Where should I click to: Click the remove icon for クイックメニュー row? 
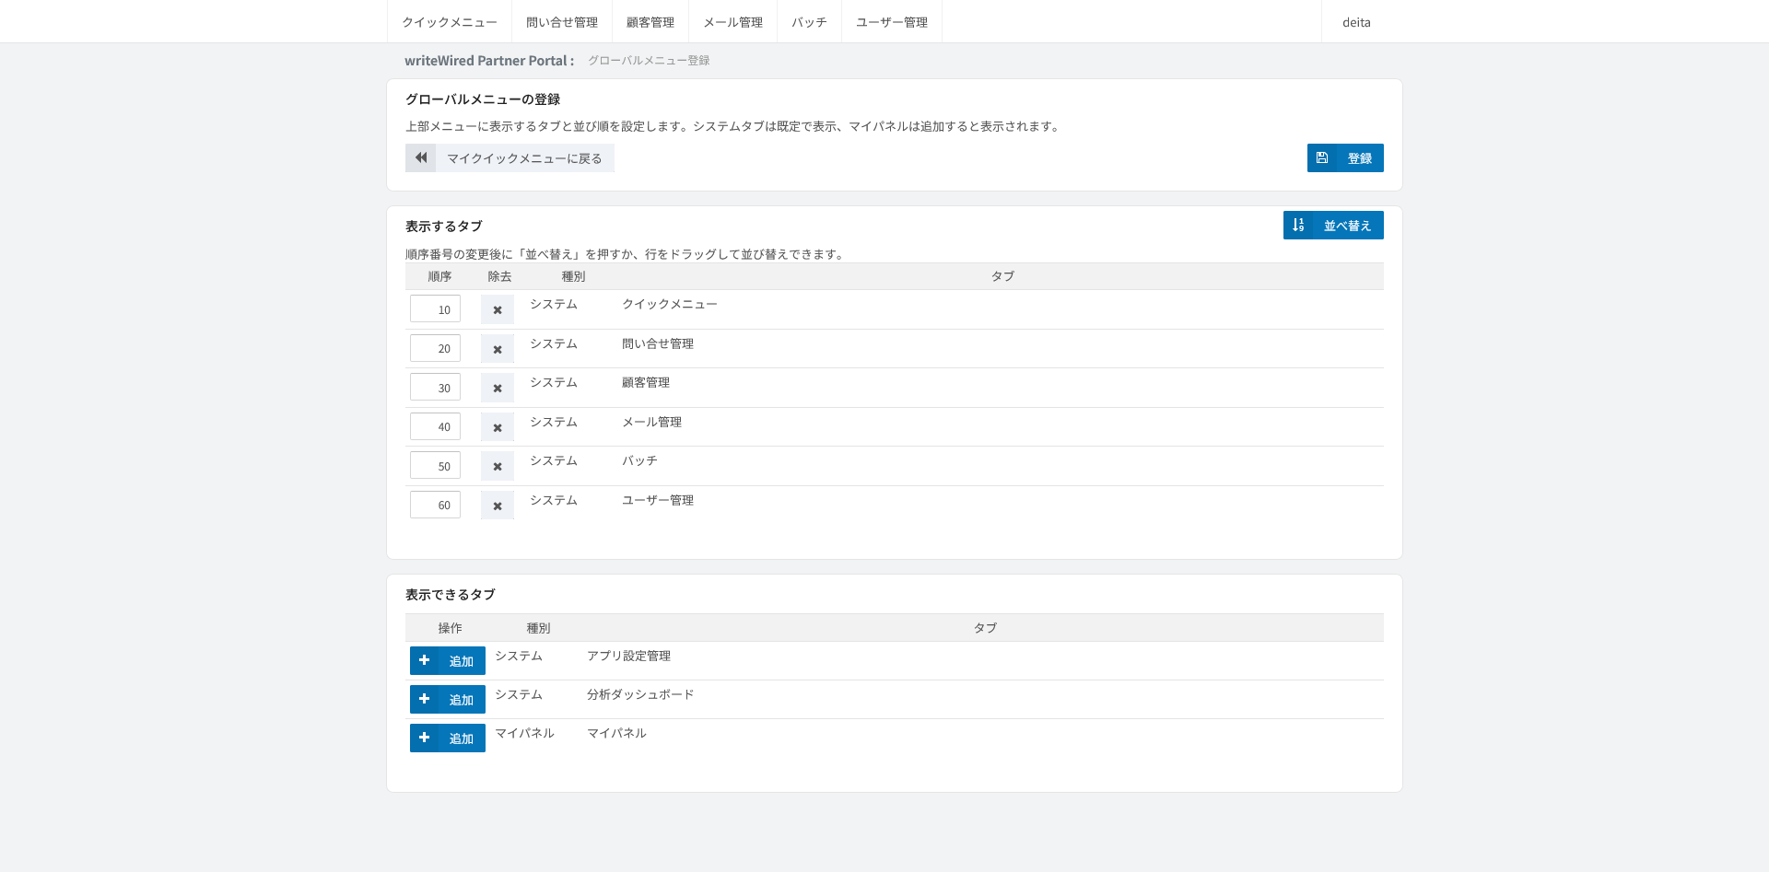pos(498,310)
